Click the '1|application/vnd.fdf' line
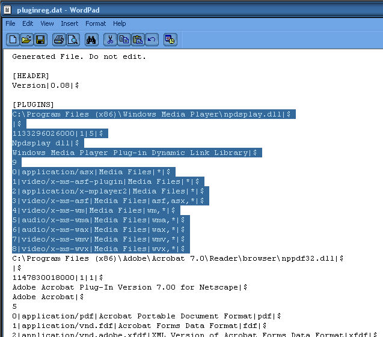The width and height of the screenshot is (383, 337). [139, 326]
